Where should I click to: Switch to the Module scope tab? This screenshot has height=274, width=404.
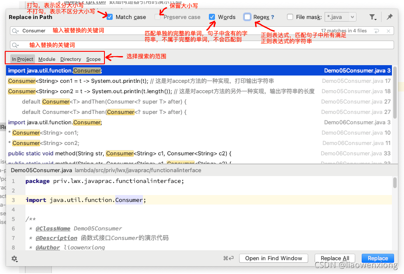(x=47, y=59)
